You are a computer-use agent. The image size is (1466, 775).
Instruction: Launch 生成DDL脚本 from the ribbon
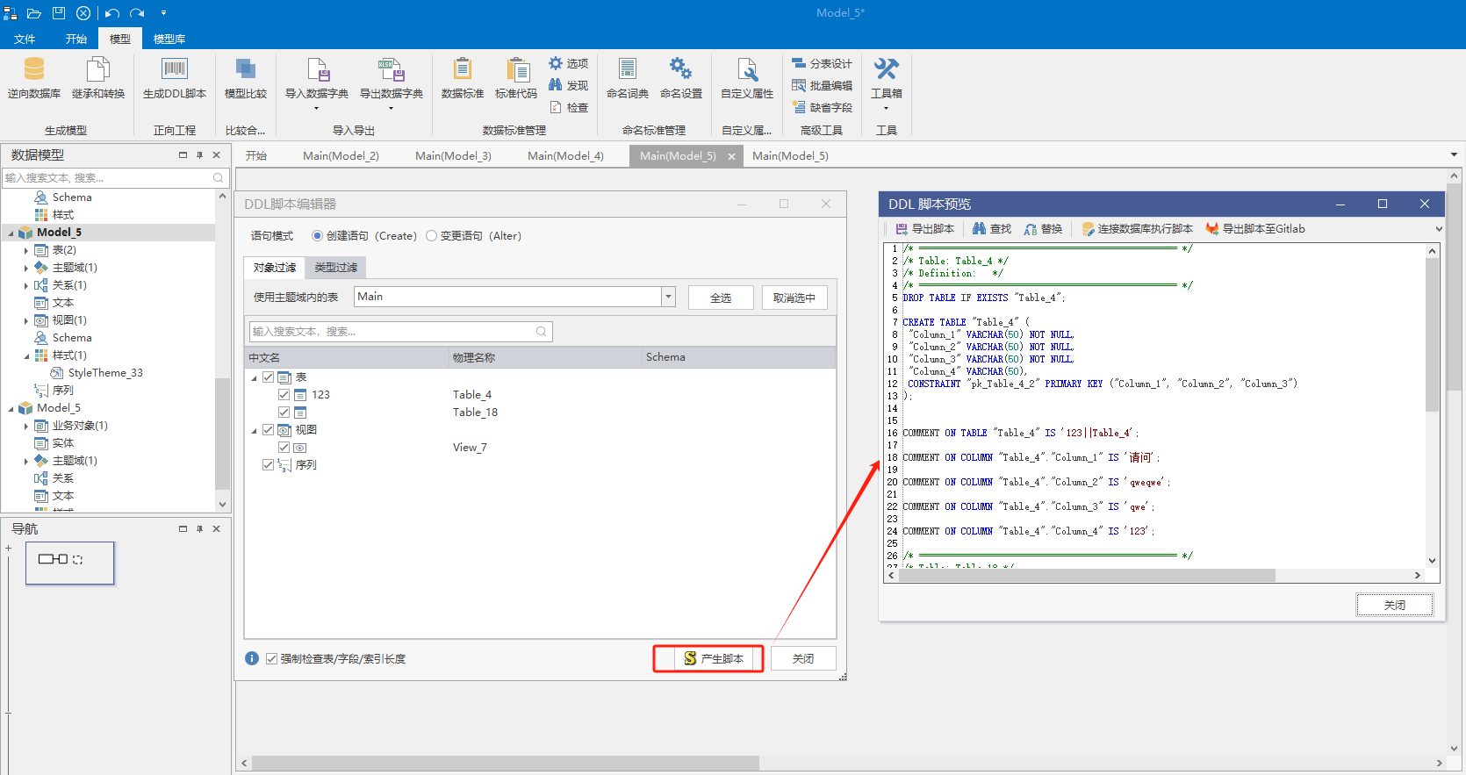(x=175, y=78)
